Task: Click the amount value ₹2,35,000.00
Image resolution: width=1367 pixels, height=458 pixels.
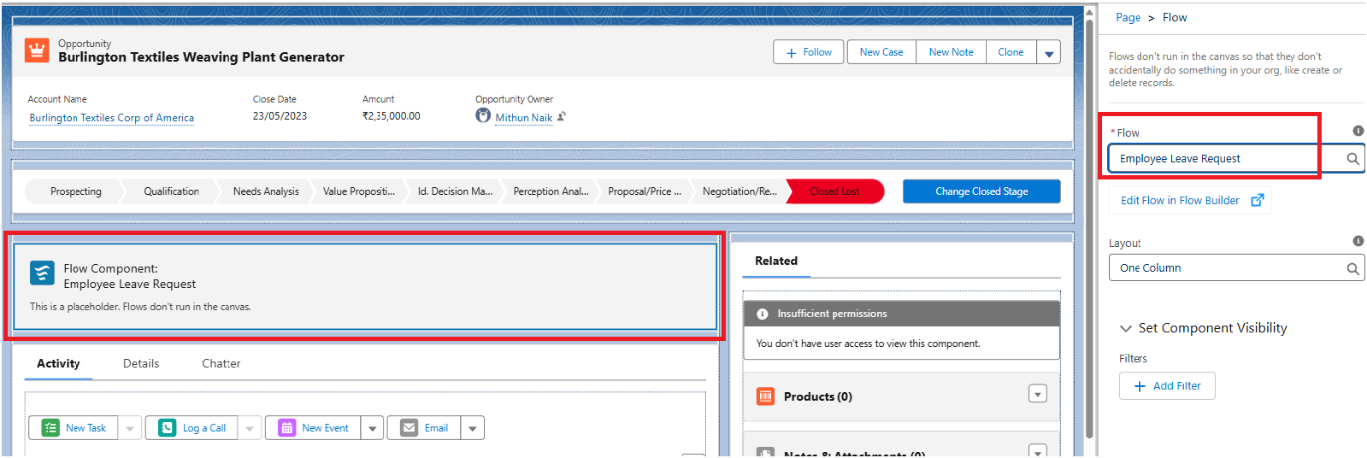Action: 390,116
